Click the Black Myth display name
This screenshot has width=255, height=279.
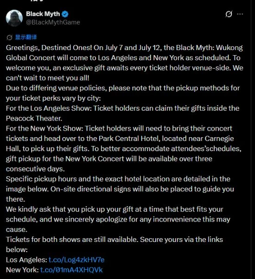tap(43, 14)
